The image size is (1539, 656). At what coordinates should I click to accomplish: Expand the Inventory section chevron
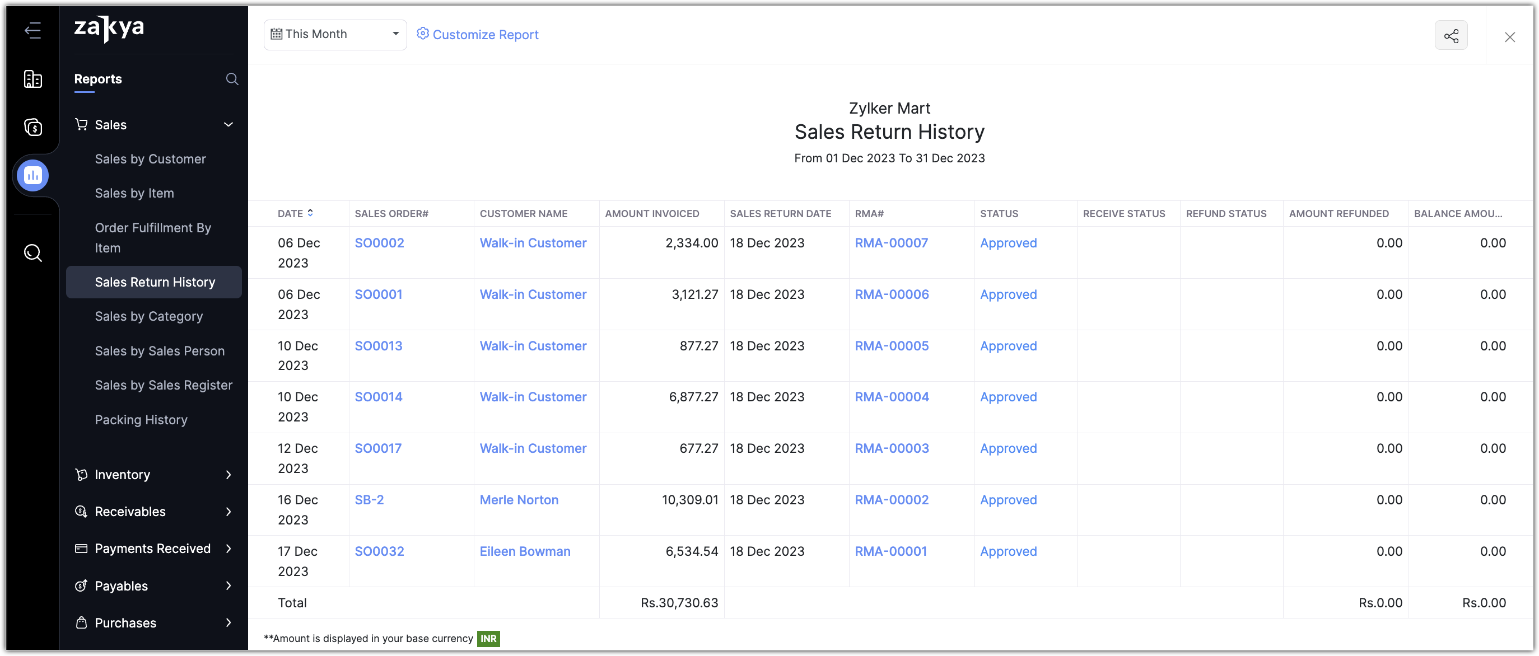tap(228, 475)
